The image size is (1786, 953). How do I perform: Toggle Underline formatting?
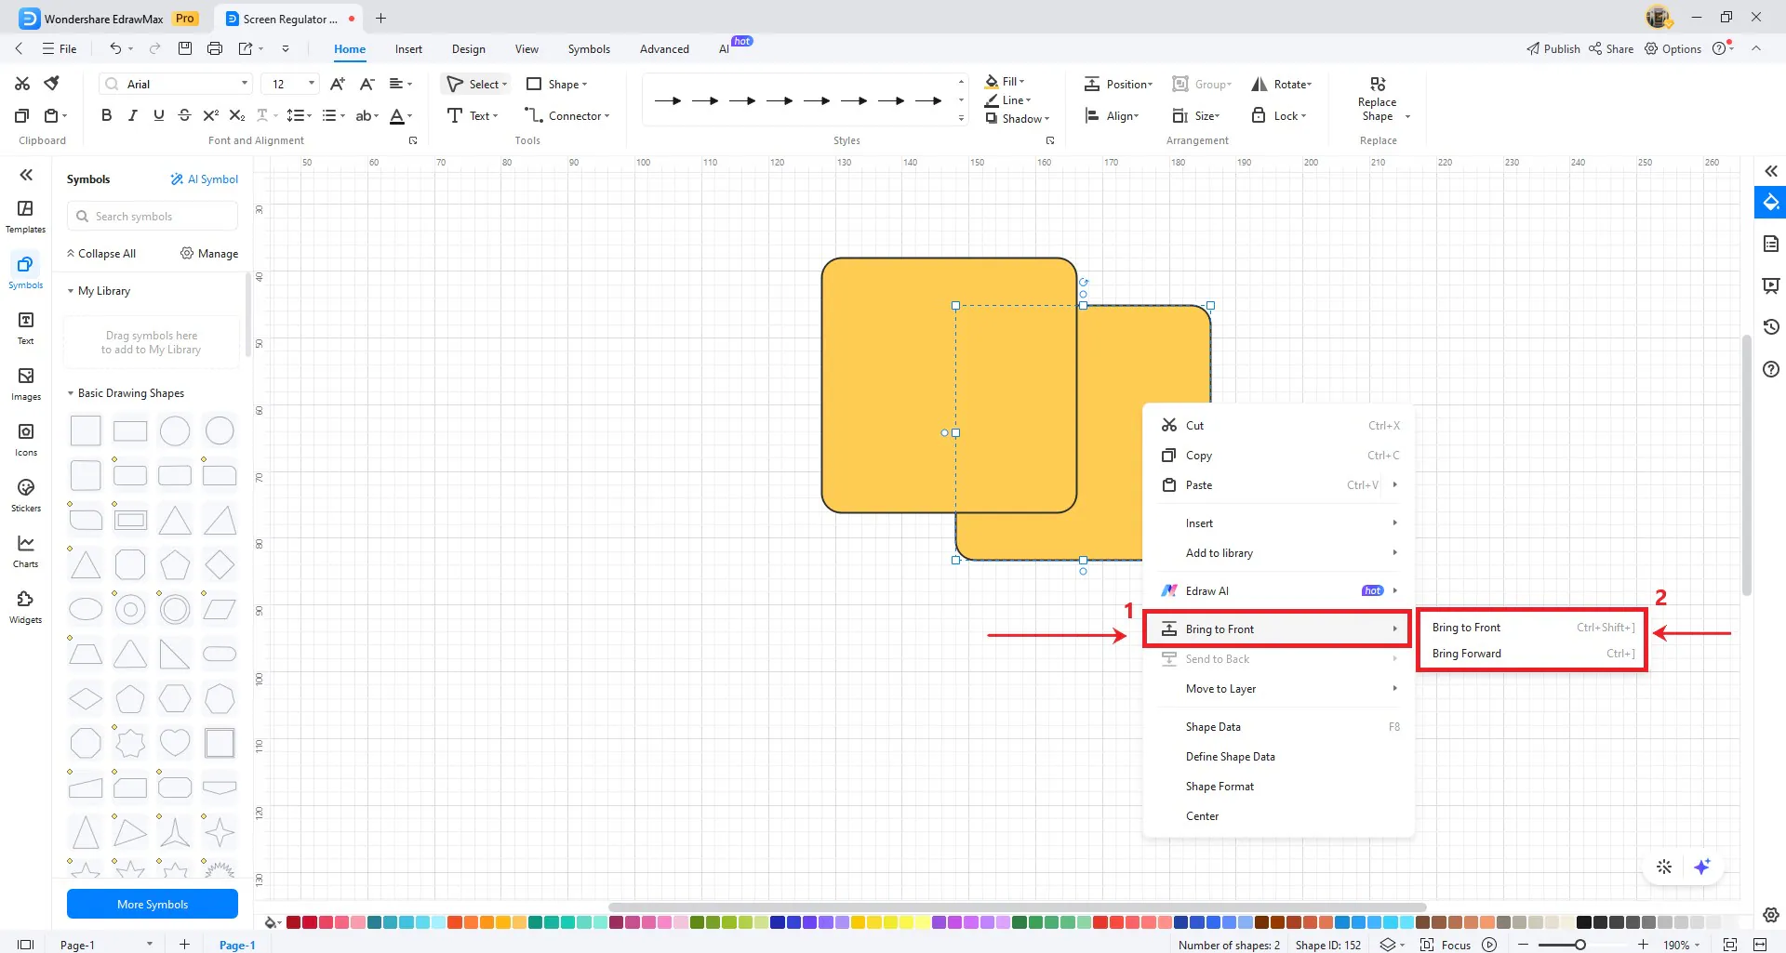click(x=159, y=115)
